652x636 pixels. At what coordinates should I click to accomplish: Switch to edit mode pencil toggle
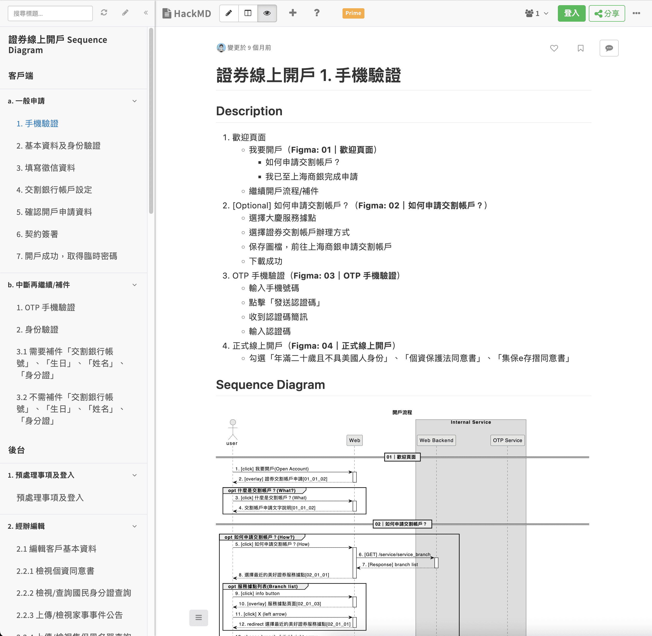(x=229, y=13)
